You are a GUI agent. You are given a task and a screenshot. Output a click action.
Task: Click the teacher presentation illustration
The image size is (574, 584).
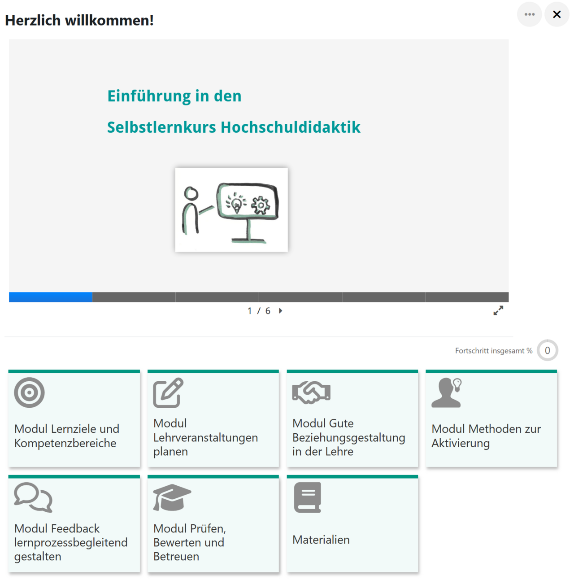click(x=231, y=210)
